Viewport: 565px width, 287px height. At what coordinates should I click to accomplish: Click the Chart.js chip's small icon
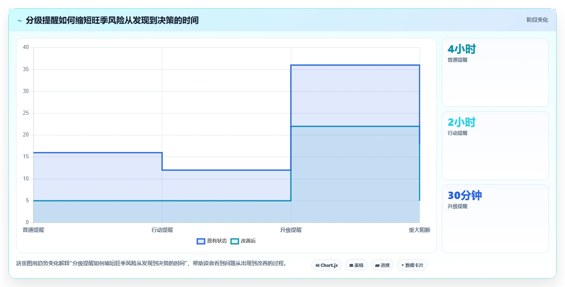pos(318,266)
